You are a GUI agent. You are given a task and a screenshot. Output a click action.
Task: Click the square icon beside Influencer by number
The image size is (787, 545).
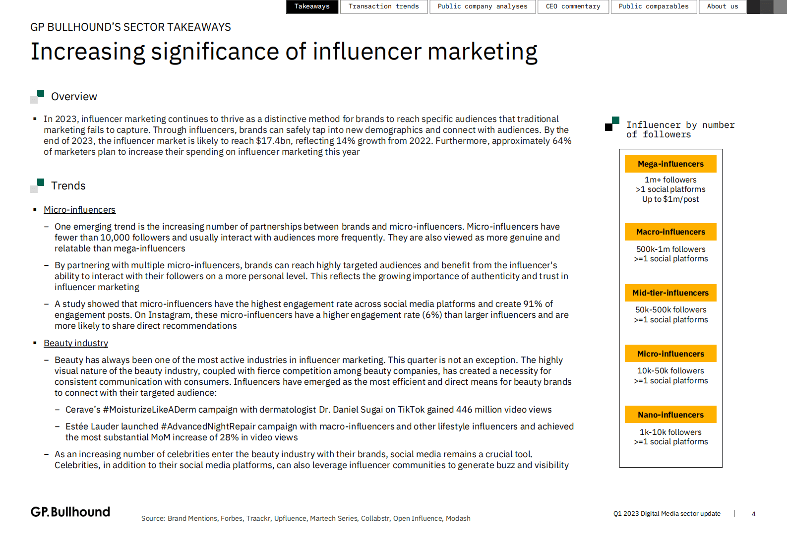(612, 124)
